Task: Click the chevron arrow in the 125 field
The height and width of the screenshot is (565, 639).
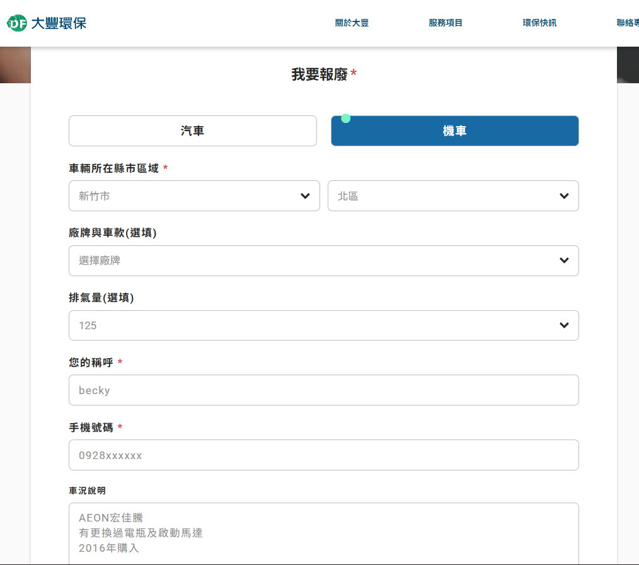Action: (x=564, y=325)
